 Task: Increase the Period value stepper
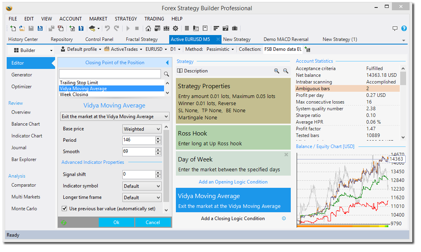pyautogui.click(x=158, y=138)
